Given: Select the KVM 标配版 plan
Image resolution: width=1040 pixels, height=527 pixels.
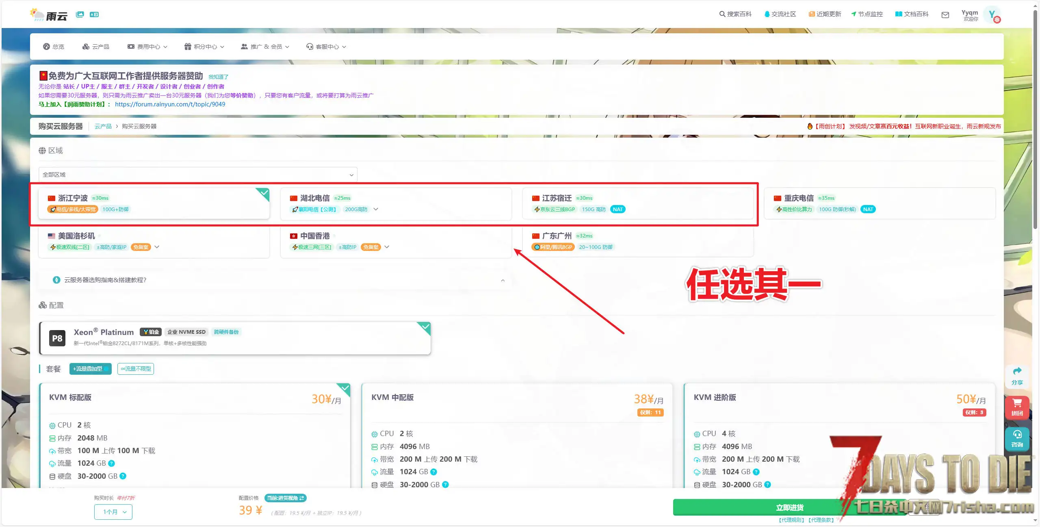Looking at the screenshot, I should (195, 435).
